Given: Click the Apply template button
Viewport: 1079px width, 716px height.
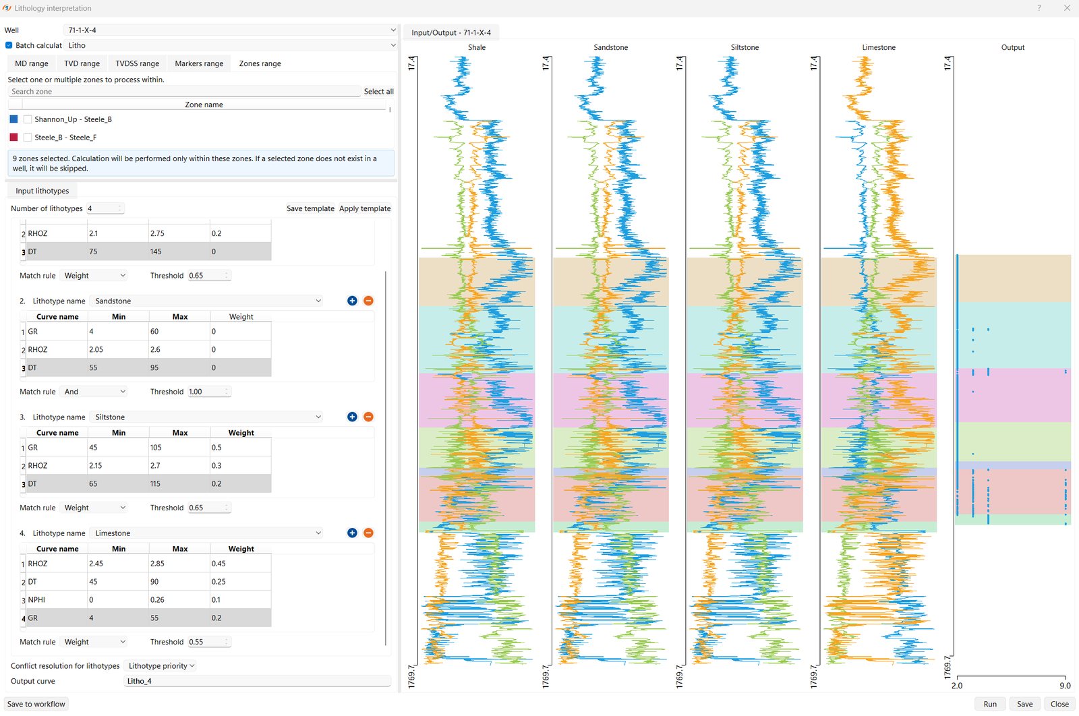Looking at the screenshot, I should (x=365, y=208).
